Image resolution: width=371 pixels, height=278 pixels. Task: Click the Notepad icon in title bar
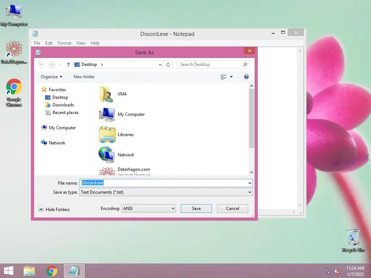tap(35, 34)
